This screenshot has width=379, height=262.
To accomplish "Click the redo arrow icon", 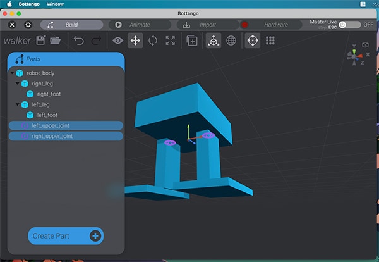I will click(96, 41).
